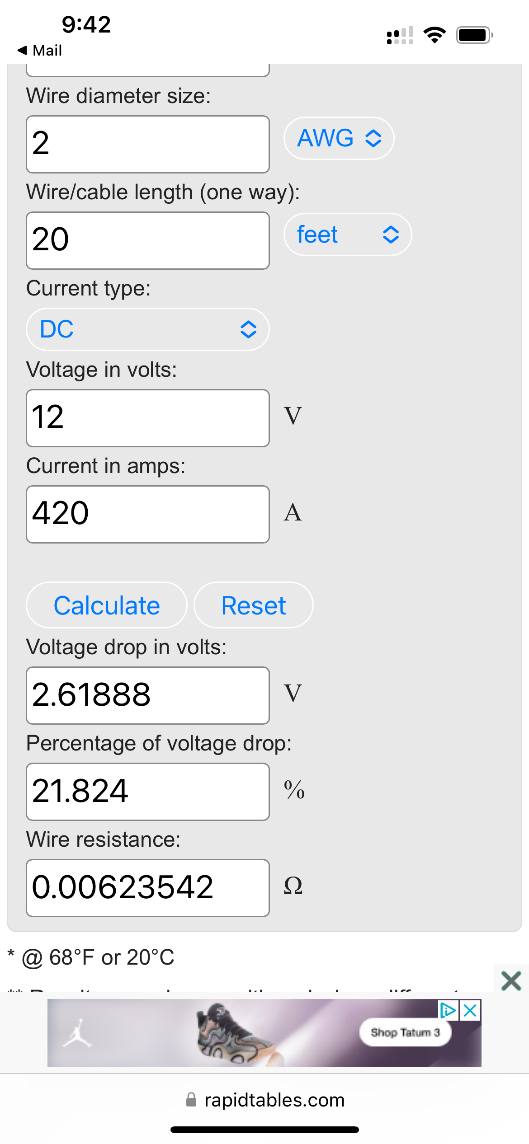Image resolution: width=529 pixels, height=1144 pixels.
Task: Tap the rapidtables.com address bar
Action: click(x=265, y=1100)
